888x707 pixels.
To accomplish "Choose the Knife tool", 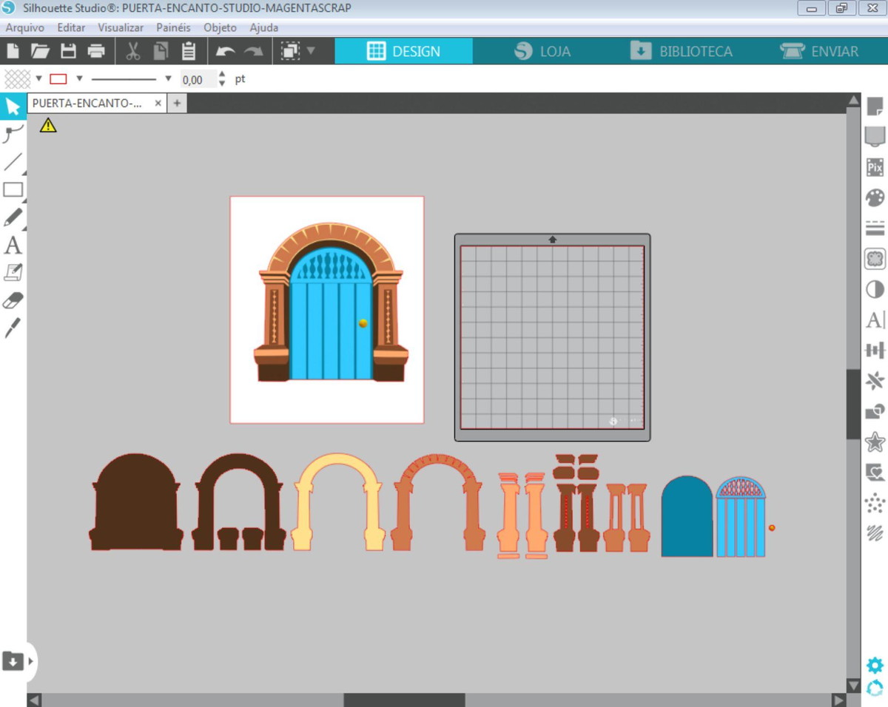I will click(x=13, y=328).
